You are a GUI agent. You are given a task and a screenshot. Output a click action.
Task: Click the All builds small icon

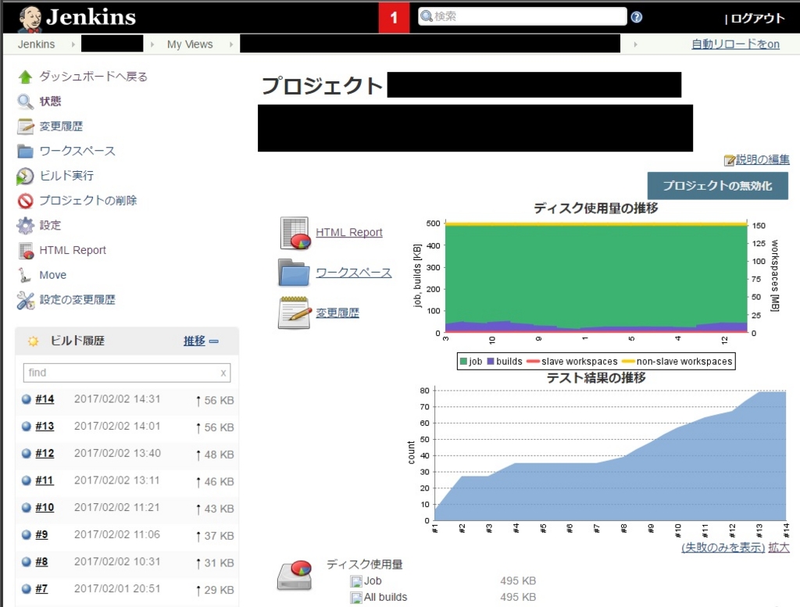tap(356, 598)
